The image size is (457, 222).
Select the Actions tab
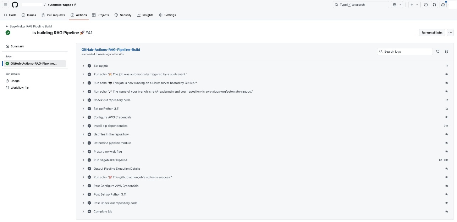pos(79,15)
